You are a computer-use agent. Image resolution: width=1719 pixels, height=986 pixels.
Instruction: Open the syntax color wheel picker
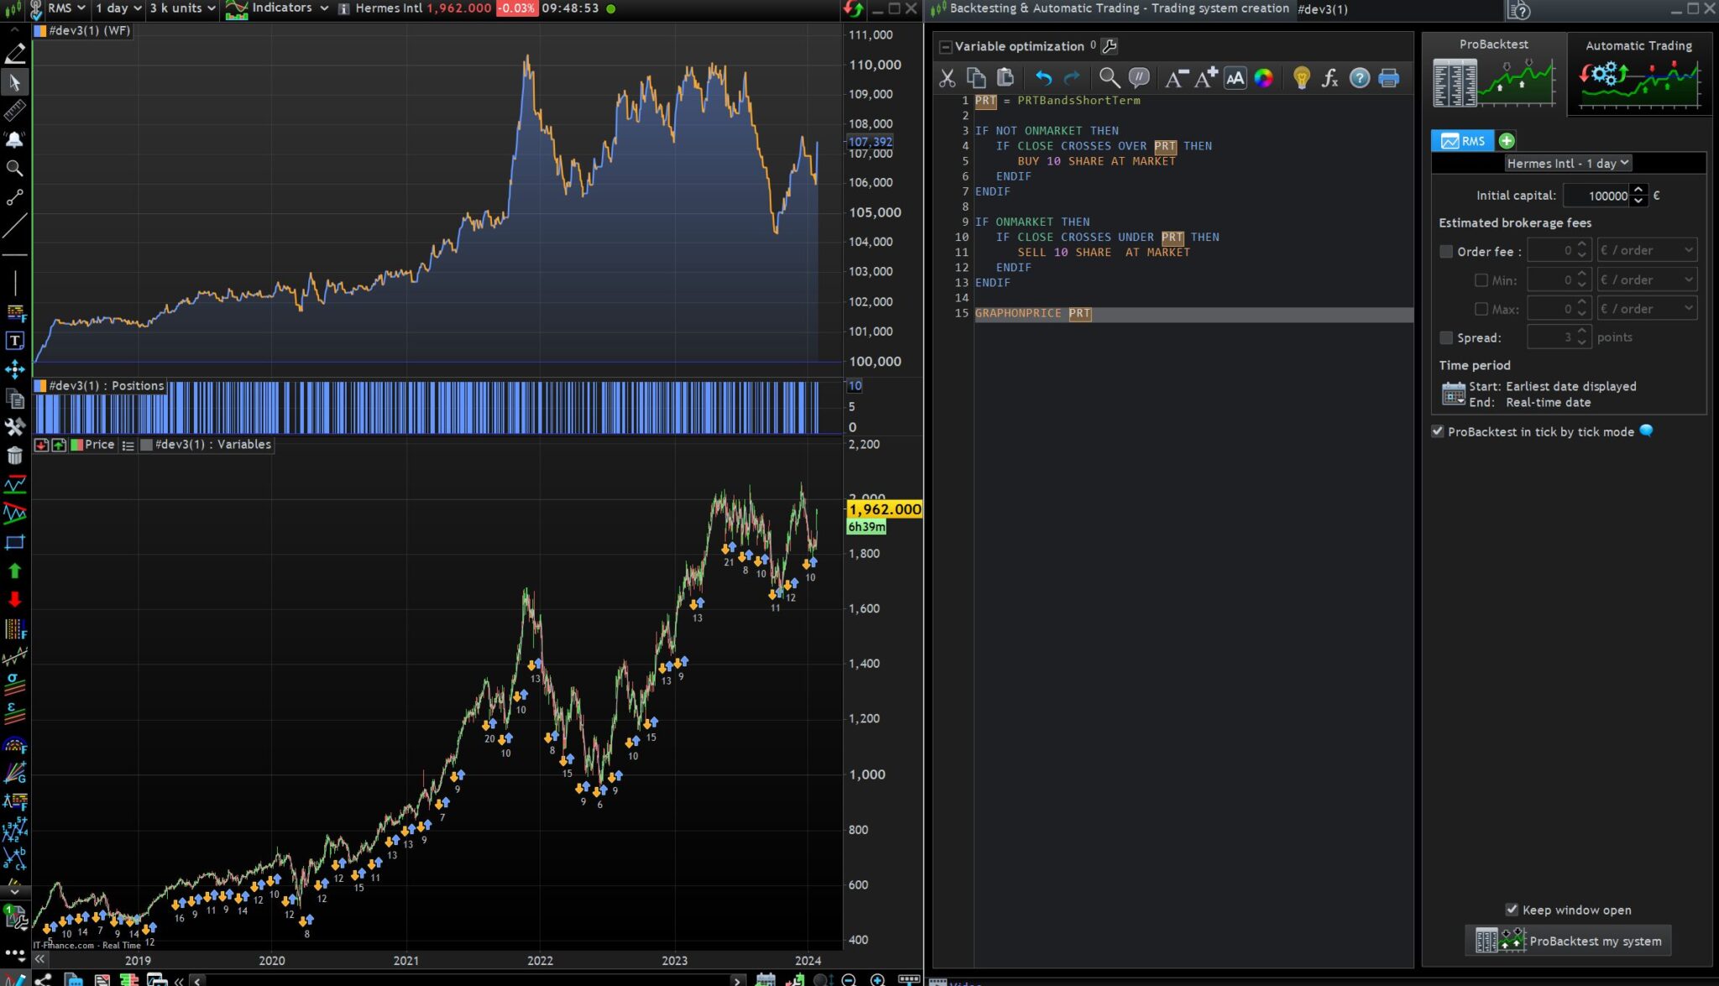1263,78
